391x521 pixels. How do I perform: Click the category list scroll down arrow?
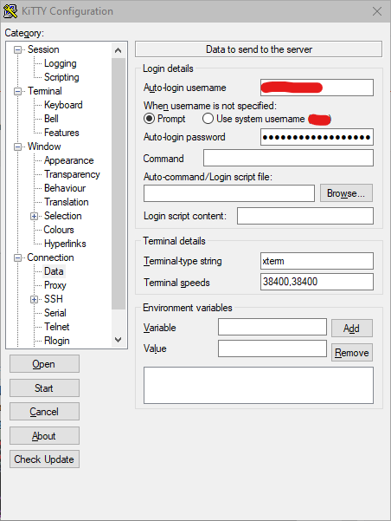[118, 340]
